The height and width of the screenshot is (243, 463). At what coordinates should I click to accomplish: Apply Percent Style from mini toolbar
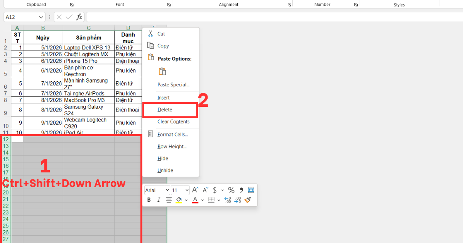point(231,190)
